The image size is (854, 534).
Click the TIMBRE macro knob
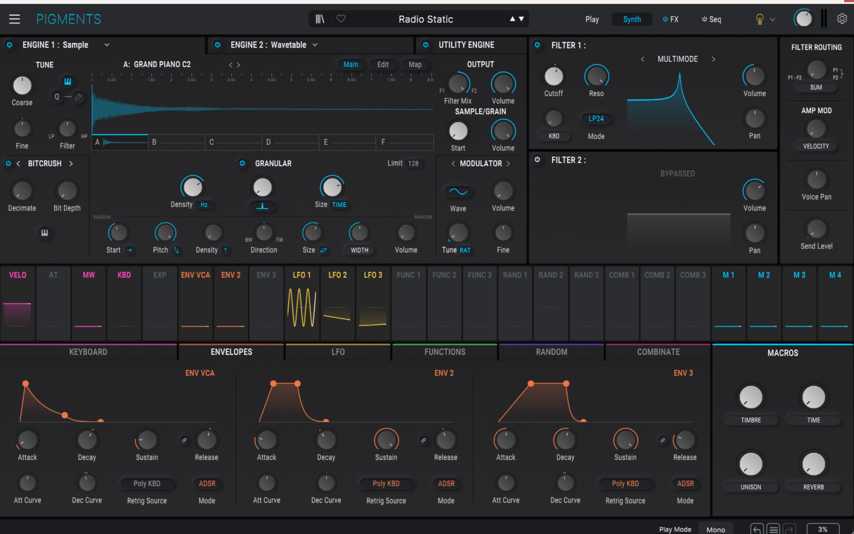(x=751, y=397)
